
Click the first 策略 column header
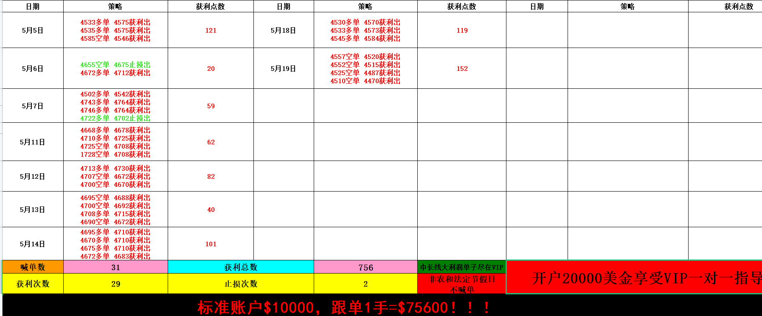(x=115, y=6)
